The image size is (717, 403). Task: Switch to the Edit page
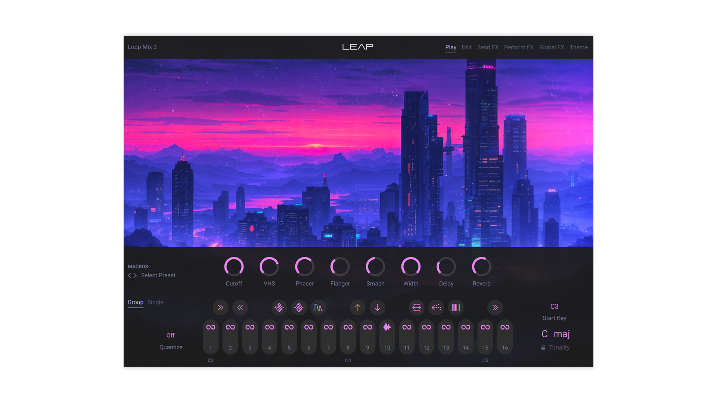(x=466, y=47)
